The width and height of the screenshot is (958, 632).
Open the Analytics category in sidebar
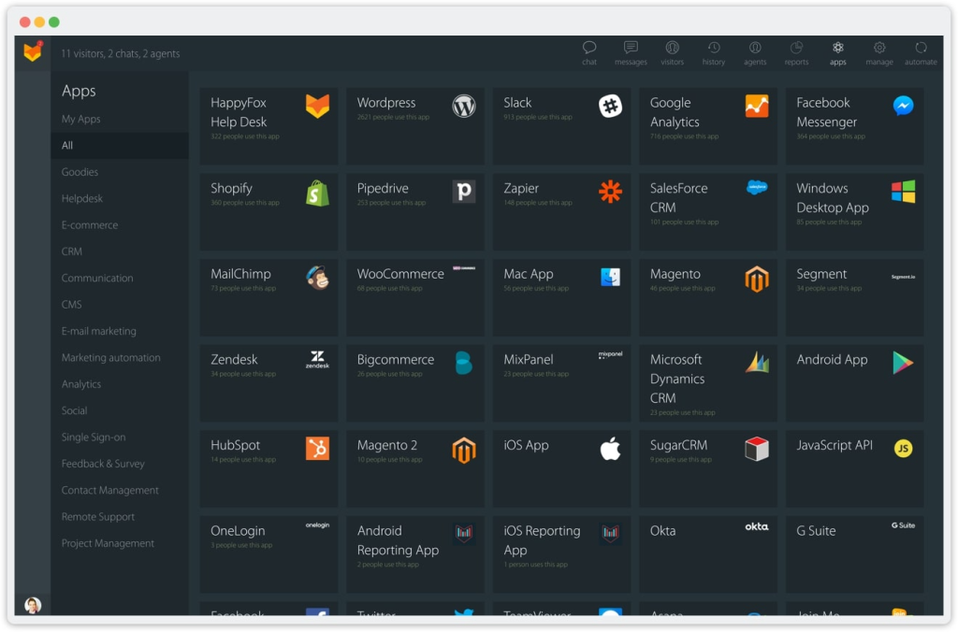tap(81, 383)
